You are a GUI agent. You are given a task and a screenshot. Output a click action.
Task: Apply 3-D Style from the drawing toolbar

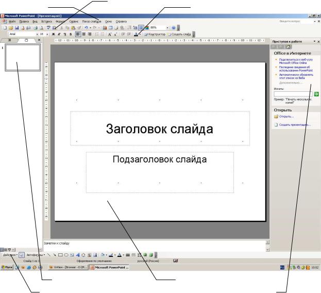coord(151,255)
